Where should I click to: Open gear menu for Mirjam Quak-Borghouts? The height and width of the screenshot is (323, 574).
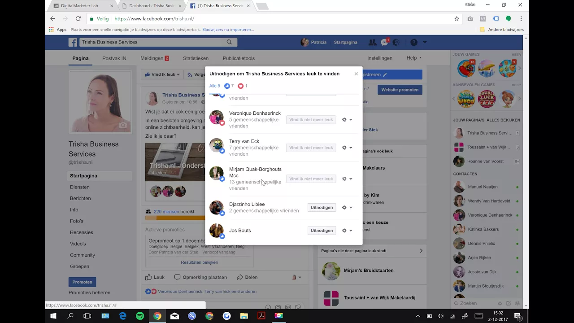tap(347, 179)
